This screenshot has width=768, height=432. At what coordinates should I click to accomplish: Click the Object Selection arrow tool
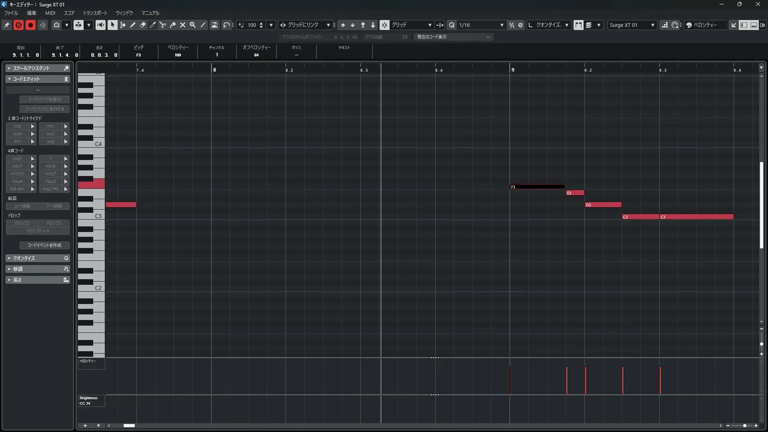112,25
